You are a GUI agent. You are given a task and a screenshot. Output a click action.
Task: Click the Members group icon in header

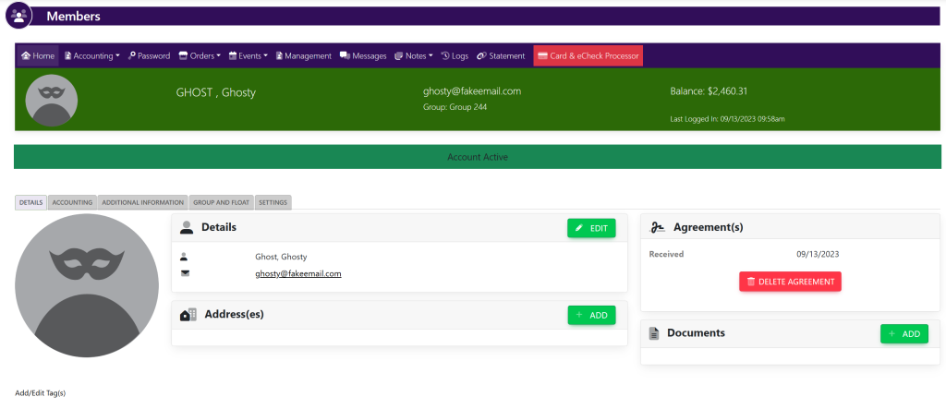click(18, 16)
